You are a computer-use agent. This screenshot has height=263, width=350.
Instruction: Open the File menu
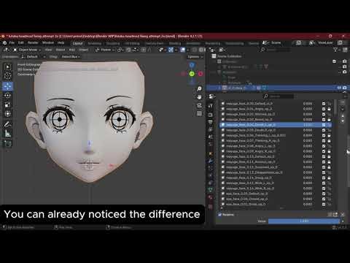(x=12, y=43)
